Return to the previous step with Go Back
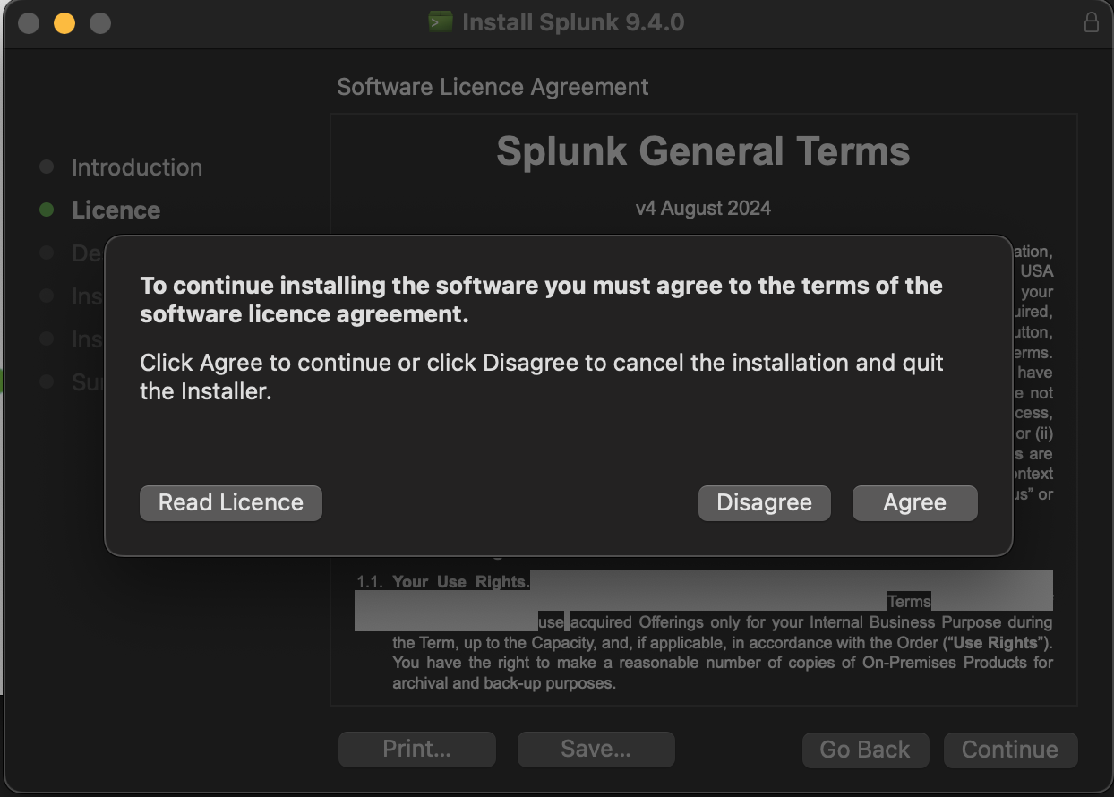 [x=864, y=750]
